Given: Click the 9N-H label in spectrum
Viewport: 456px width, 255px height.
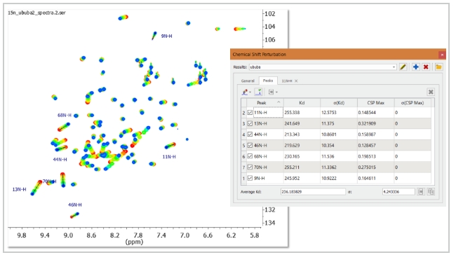Looking at the screenshot, I should click(x=167, y=36).
